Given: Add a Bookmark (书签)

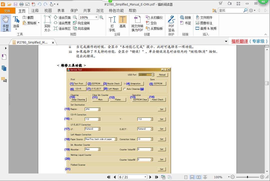Looking at the screenshot, I should 185,23.
